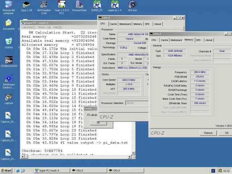The width and height of the screenshot is (232, 174).
Task: Click FSB:DRAM field CPU/10
Action: coord(200,76)
